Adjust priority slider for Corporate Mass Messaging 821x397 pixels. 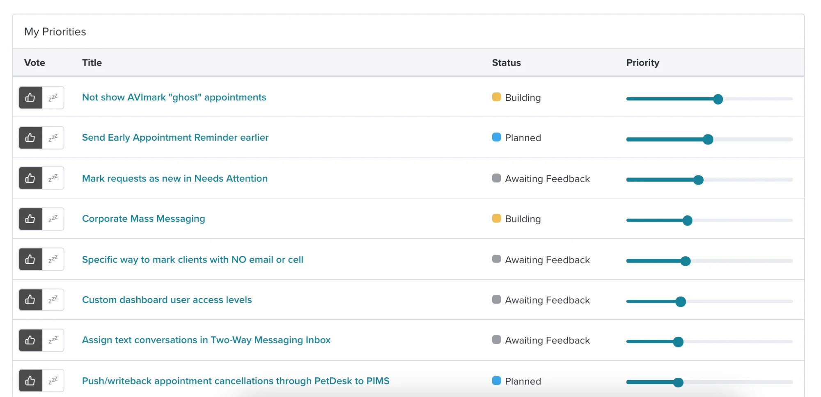click(688, 220)
